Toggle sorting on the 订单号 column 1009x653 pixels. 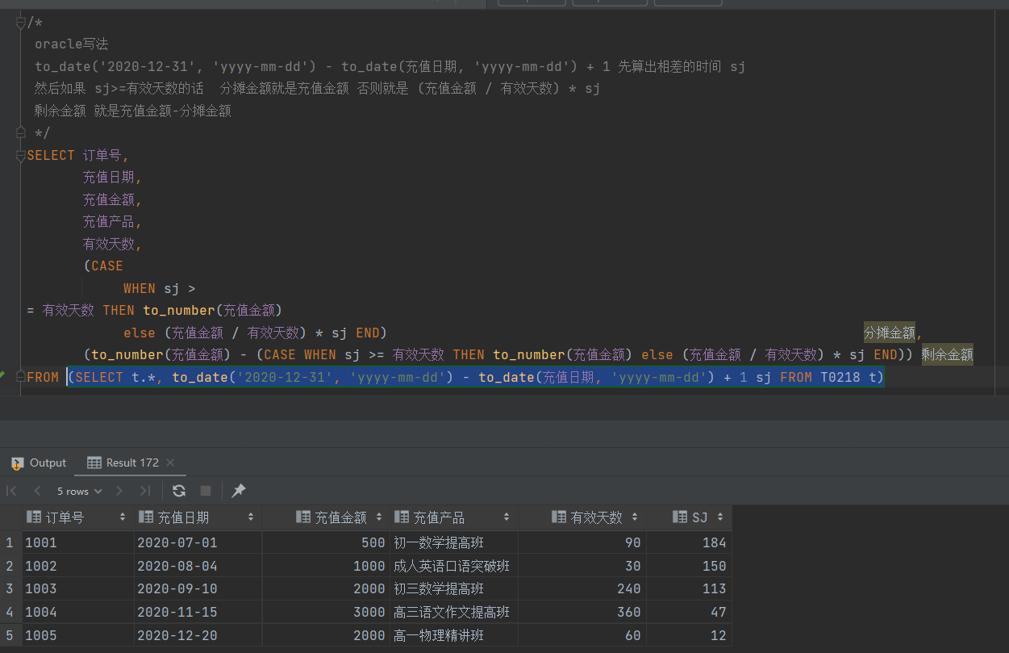coord(123,517)
